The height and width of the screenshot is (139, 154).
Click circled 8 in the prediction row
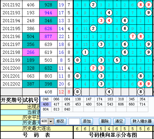point(141,92)
